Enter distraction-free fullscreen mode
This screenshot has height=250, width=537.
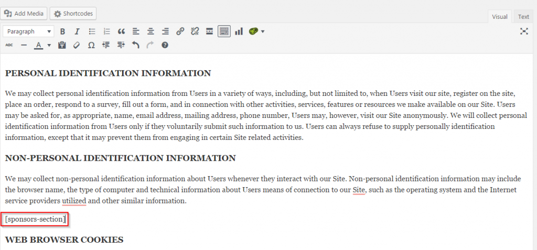[x=524, y=31]
